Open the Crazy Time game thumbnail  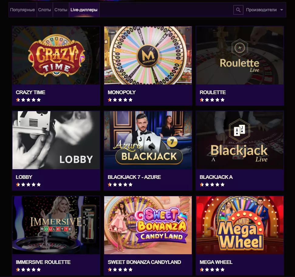(56, 55)
